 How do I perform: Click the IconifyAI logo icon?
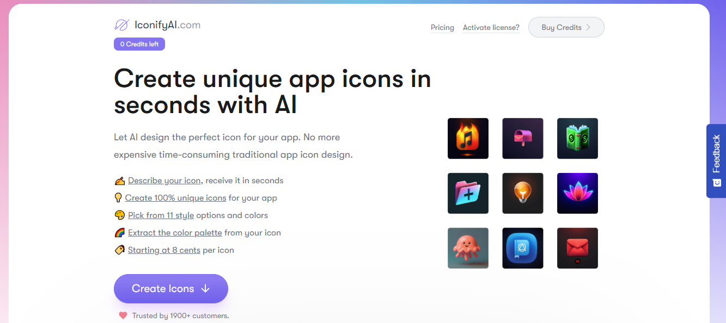121,25
